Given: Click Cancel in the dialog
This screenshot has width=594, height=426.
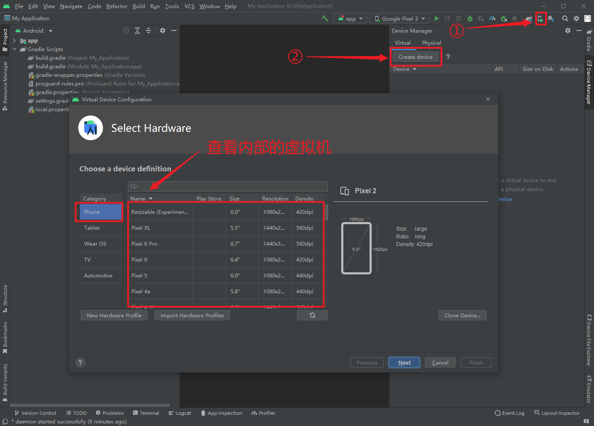Looking at the screenshot, I should (440, 362).
